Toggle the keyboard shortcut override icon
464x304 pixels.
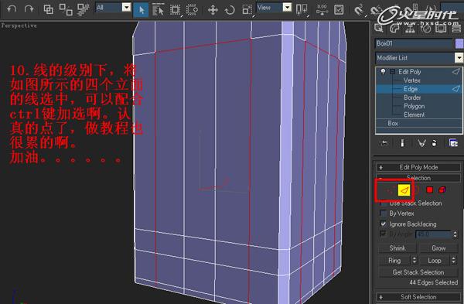pyautogui.click(x=339, y=9)
